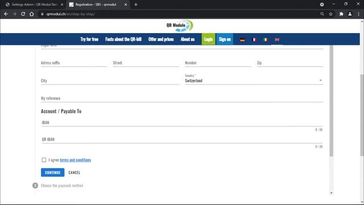Click the form scrollbar down arrow

tap(331, 193)
